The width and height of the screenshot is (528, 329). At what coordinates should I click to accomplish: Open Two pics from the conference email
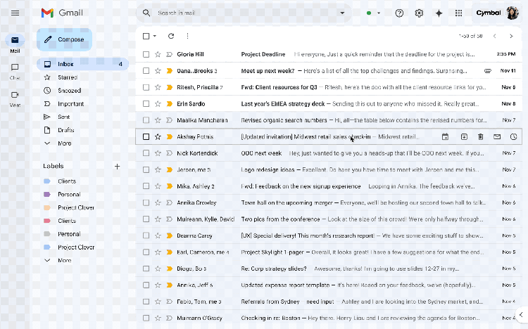pyautogui.click(x=329, y=219)
